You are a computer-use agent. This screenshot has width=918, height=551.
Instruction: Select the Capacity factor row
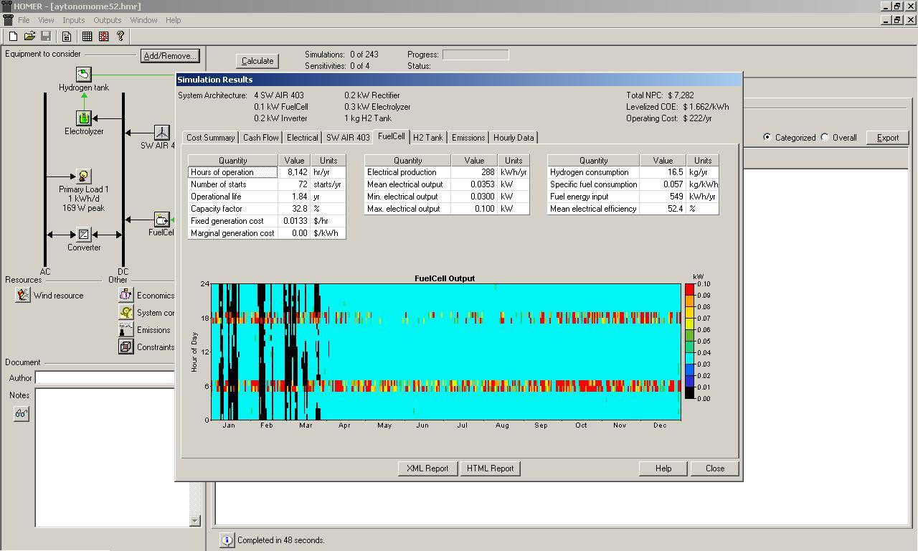point(267,209)
